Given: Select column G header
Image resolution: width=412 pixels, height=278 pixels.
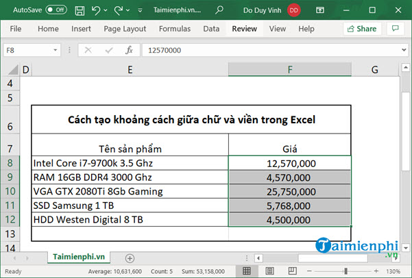Looking at the screenshot, I should [375, 70].
